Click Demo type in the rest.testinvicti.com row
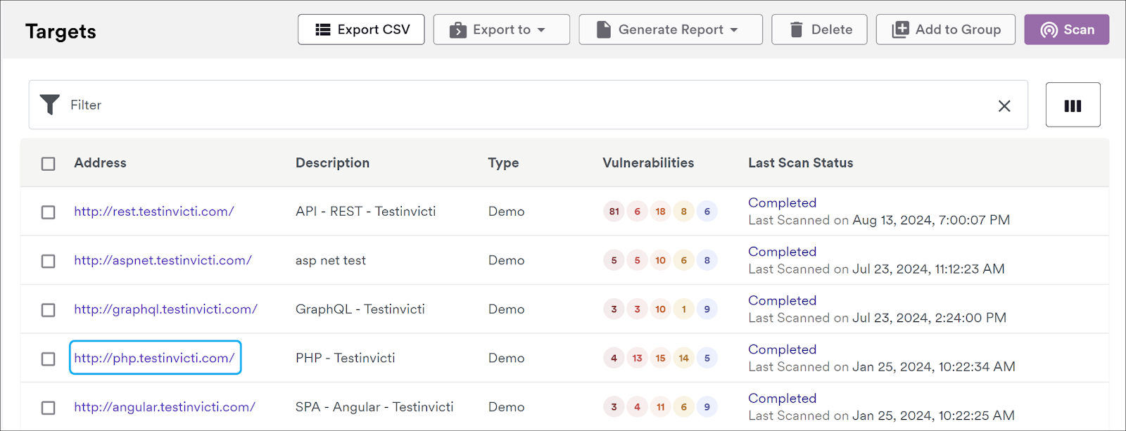The width and height of the screenshot is (1126, 431). pyautogui.click(x=506, y=211)
